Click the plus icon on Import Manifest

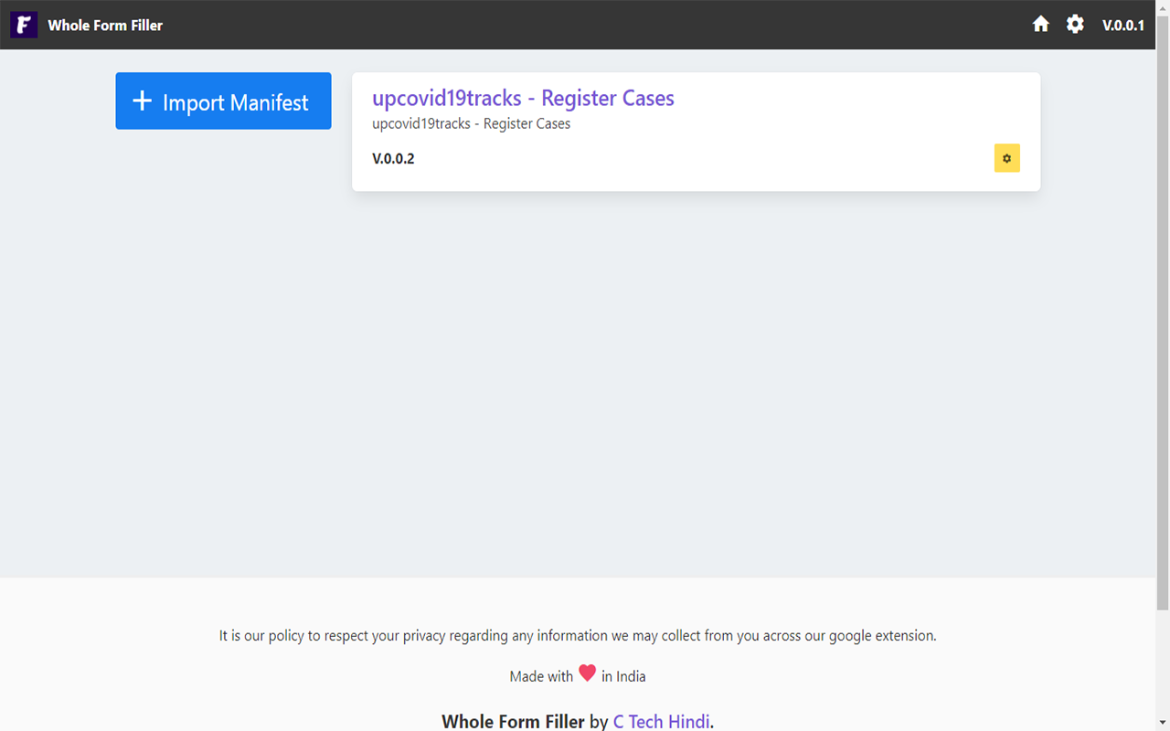143,101
